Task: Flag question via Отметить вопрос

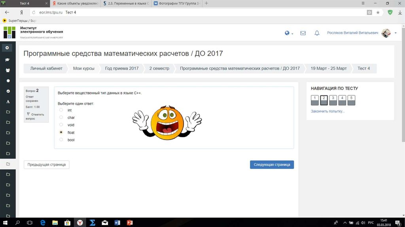Action: [35, 116]
